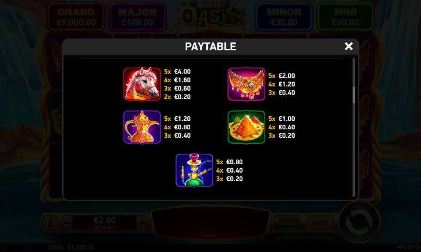Click the Minor €30.00 jackpot panel
Image resolution: width=421 pixels, height=252 pixels.
[284, 17]
